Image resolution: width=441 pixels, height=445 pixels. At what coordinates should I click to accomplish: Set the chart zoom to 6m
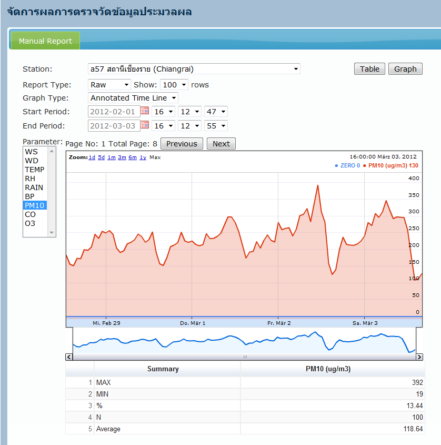point(132,157)
